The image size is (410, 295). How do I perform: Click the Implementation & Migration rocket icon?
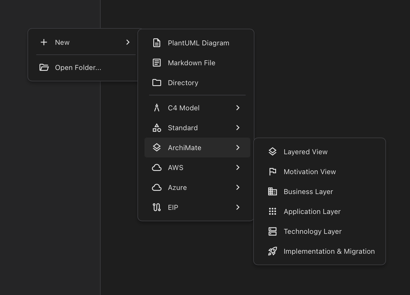tap(273, 251)
